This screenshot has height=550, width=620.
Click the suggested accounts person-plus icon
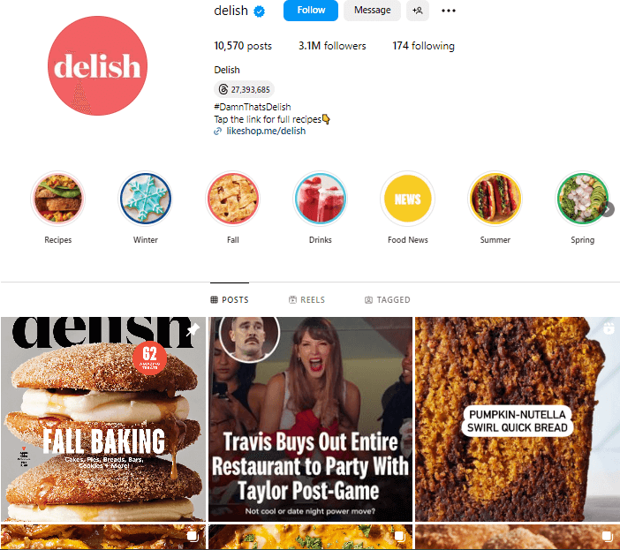(418, 11)
